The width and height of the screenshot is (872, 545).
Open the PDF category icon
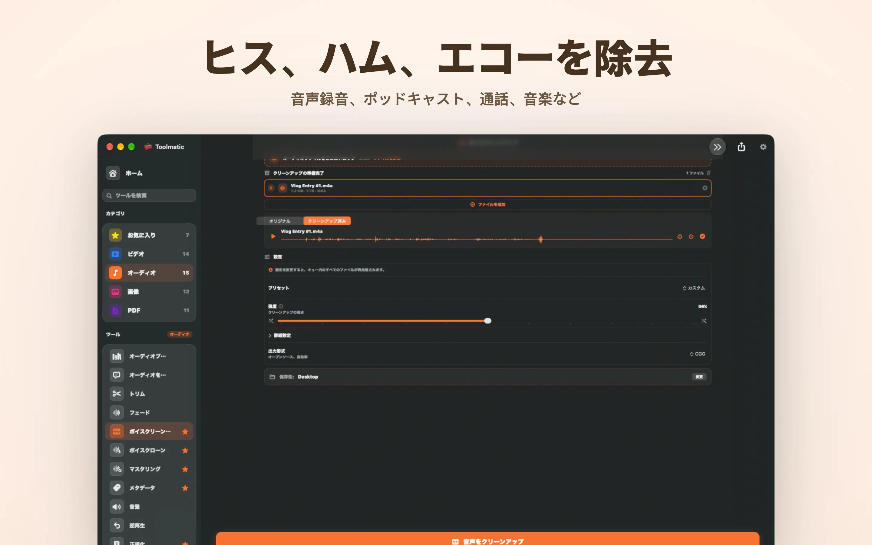(x=115, y=310)
